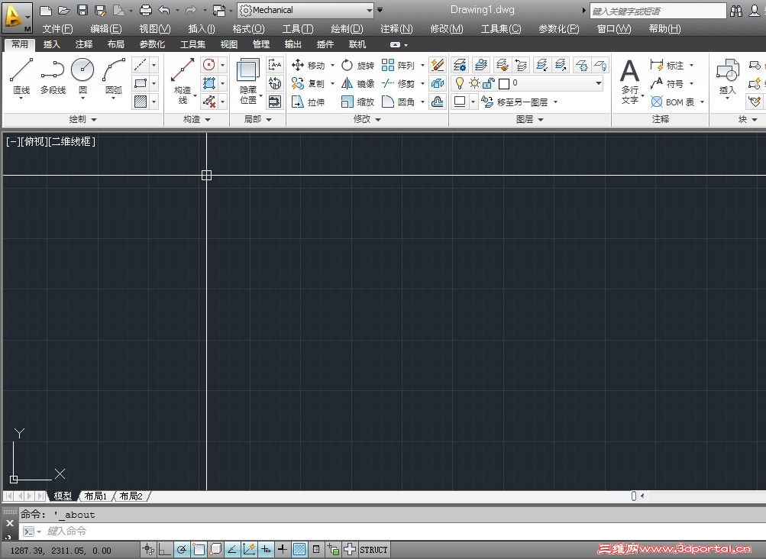Click the Undo arrow icon
The image size is (766, 559).
[x=164, y=10]
